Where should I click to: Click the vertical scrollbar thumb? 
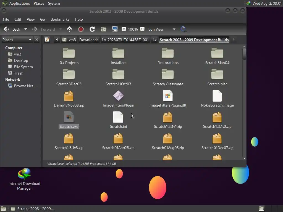click(x=244, y=54)
